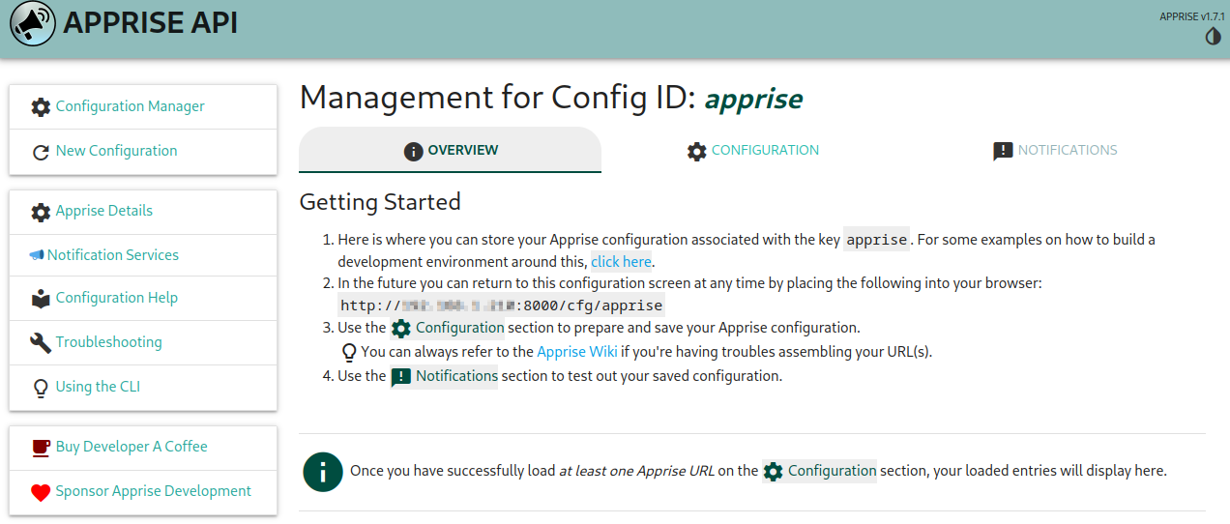Select the Overview tab
Image resolution: width=1230 pixels, height=524 pixels.
(x=451, y=151)
